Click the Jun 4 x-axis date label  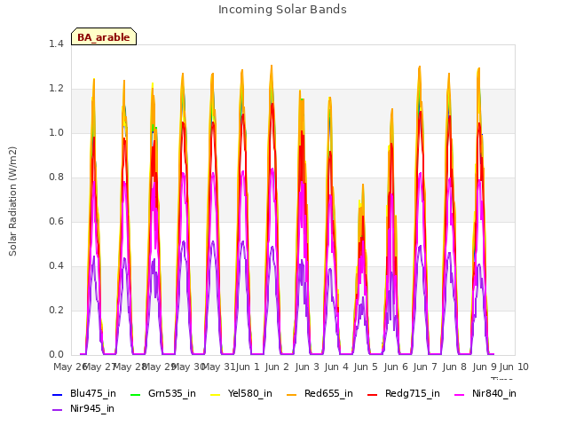coord(336,367)
